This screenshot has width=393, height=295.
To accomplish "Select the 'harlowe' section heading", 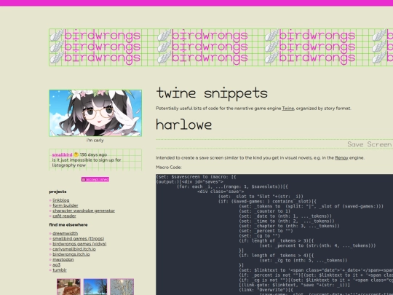I will click(x=184, y=125).
